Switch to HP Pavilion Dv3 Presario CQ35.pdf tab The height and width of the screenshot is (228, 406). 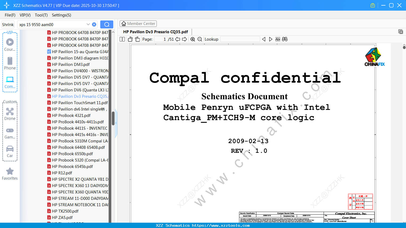coord(155,32)
